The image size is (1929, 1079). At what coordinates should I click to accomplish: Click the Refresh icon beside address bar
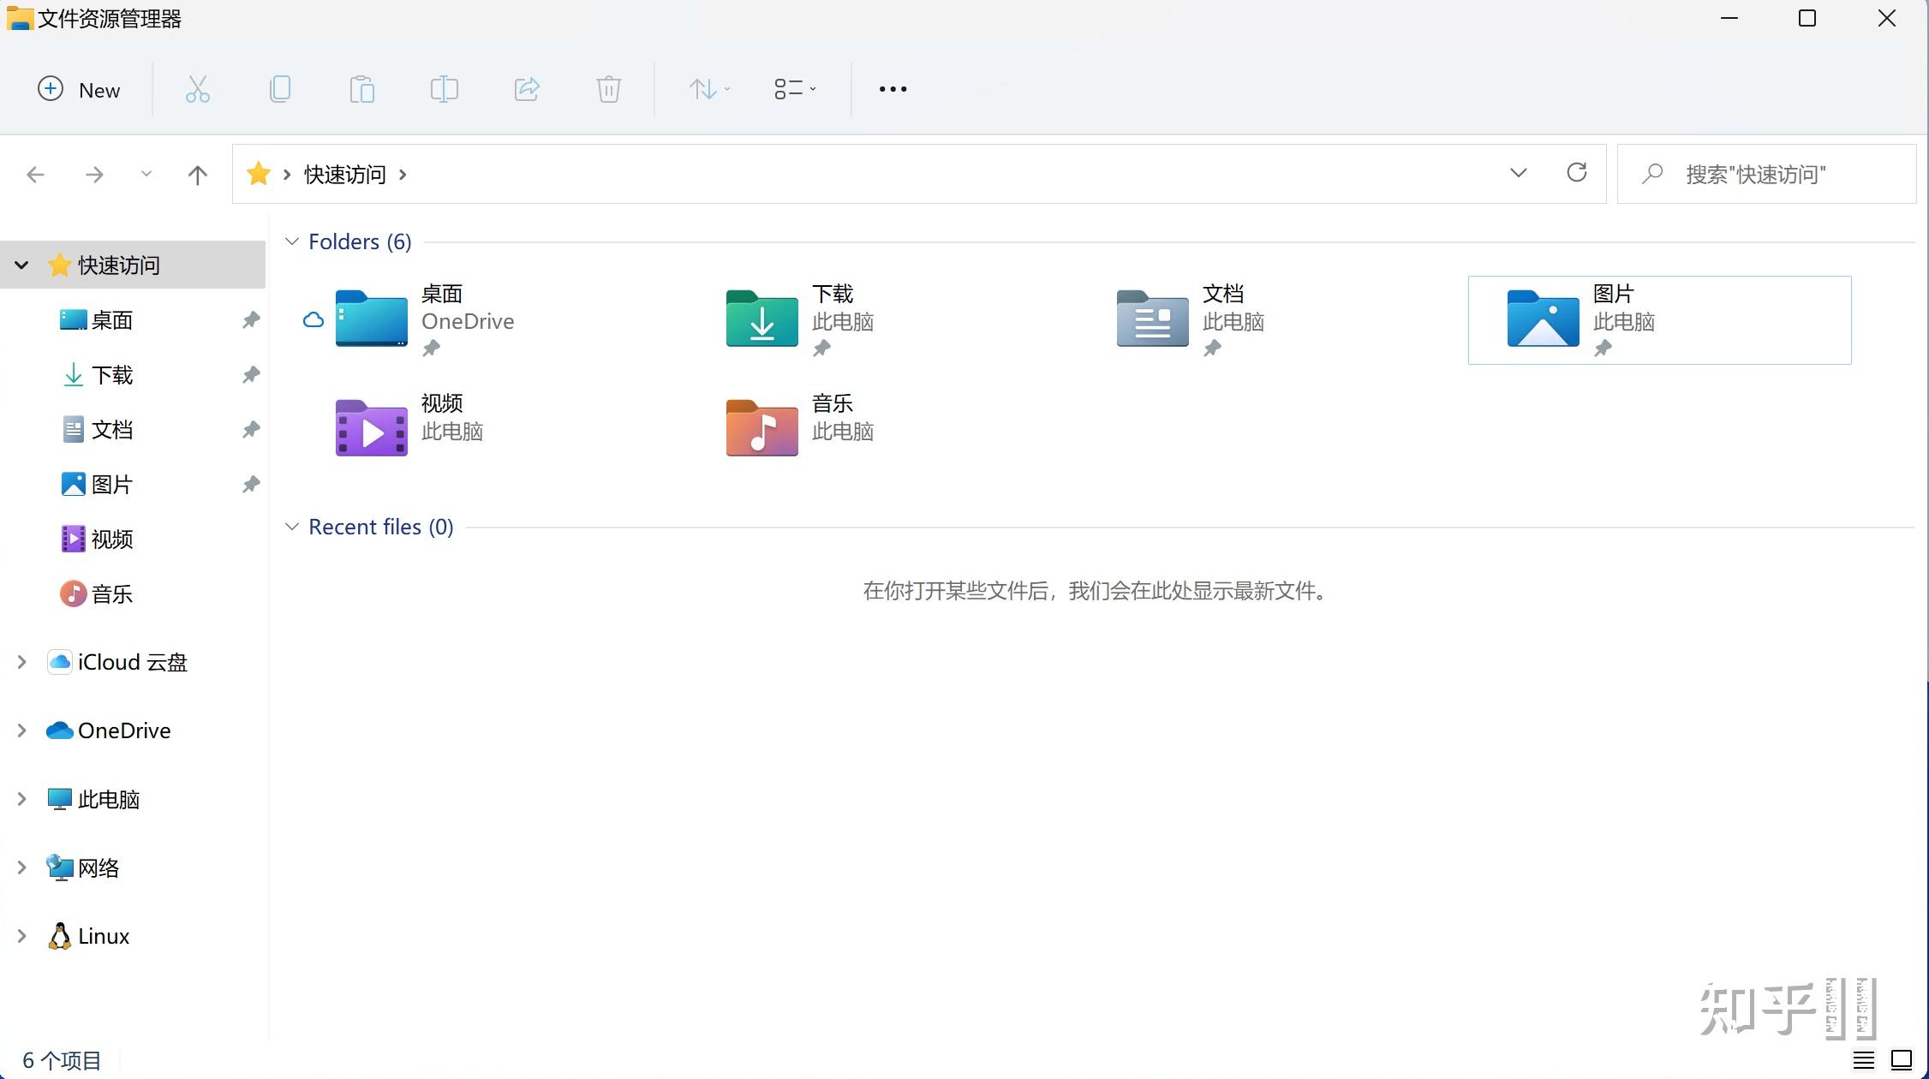coord(1576,173)
